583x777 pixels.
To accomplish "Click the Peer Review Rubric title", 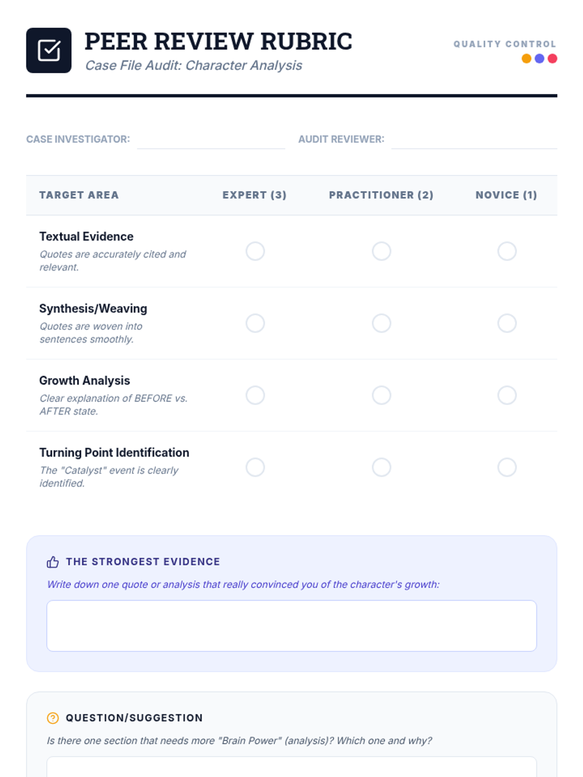I will 218,42.
